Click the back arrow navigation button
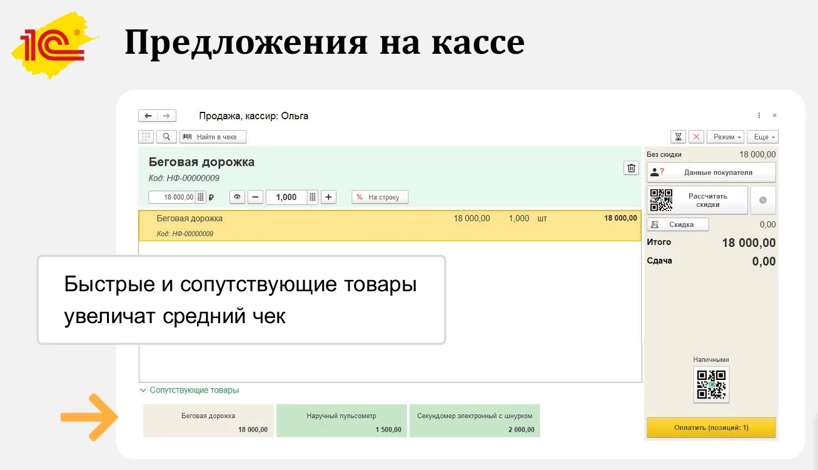 pos(148,116)
